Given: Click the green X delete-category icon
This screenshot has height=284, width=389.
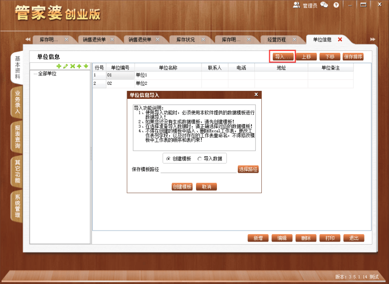Looking at the screenshot, I should [x=72, y=66].
